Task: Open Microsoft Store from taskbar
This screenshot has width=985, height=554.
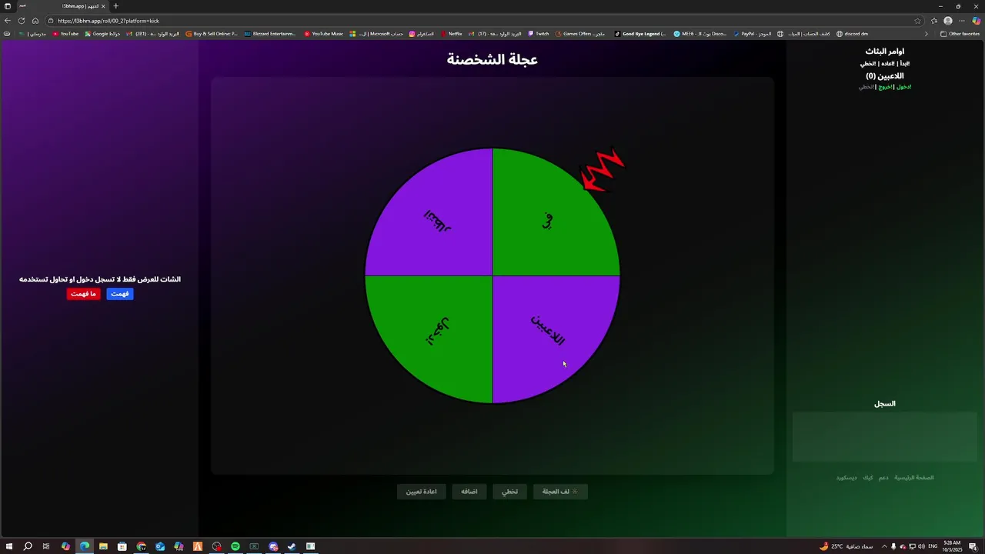Action: click(x=122, y=546)
